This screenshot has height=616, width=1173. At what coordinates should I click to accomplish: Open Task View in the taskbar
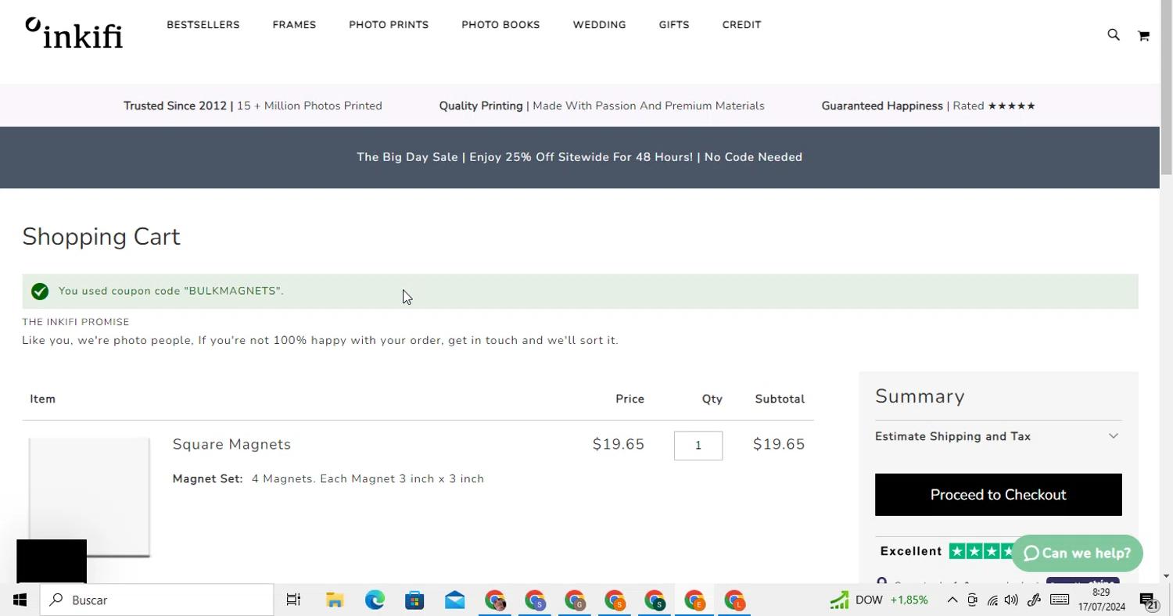[x=293, y=600]
